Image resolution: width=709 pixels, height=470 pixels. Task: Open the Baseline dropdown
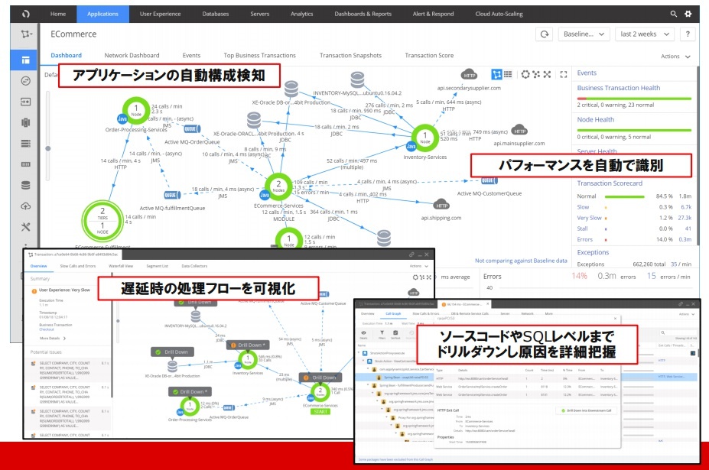[x=584, y=34]
